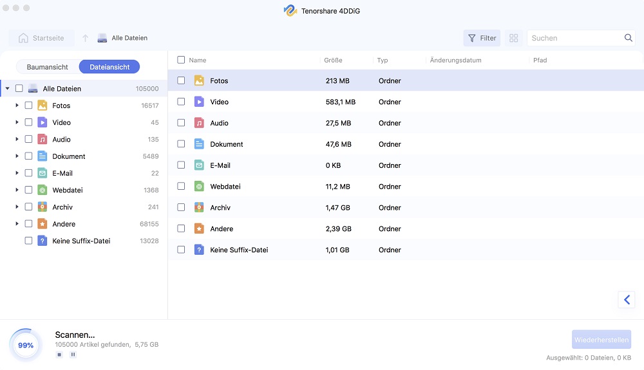Tick the Archiv row checkbox in file list
Screen dimensions: 644x370
point(181,207)
